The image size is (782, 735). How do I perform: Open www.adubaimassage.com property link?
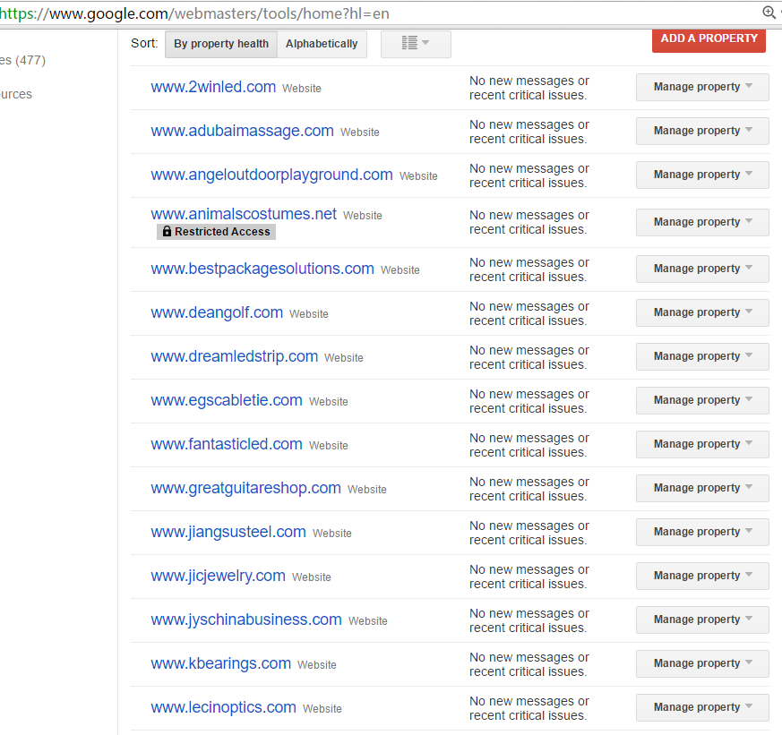tap(243, 131)
